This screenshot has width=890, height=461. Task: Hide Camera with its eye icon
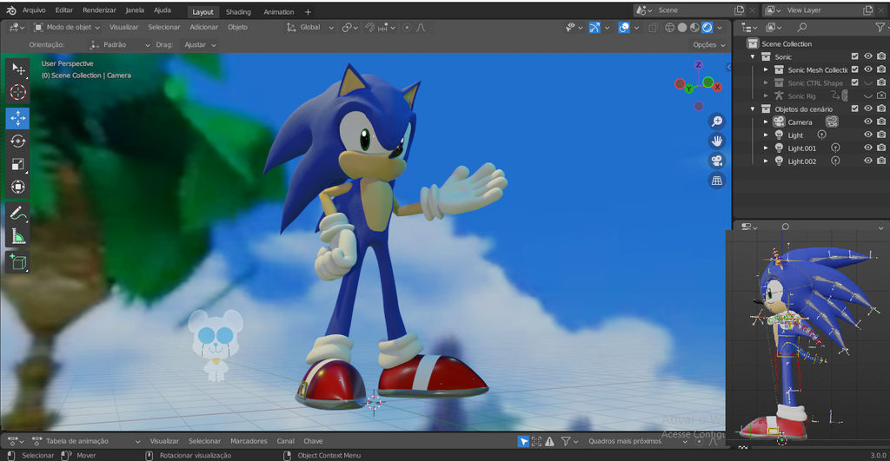pyautogui.click(x=868, y=122)
